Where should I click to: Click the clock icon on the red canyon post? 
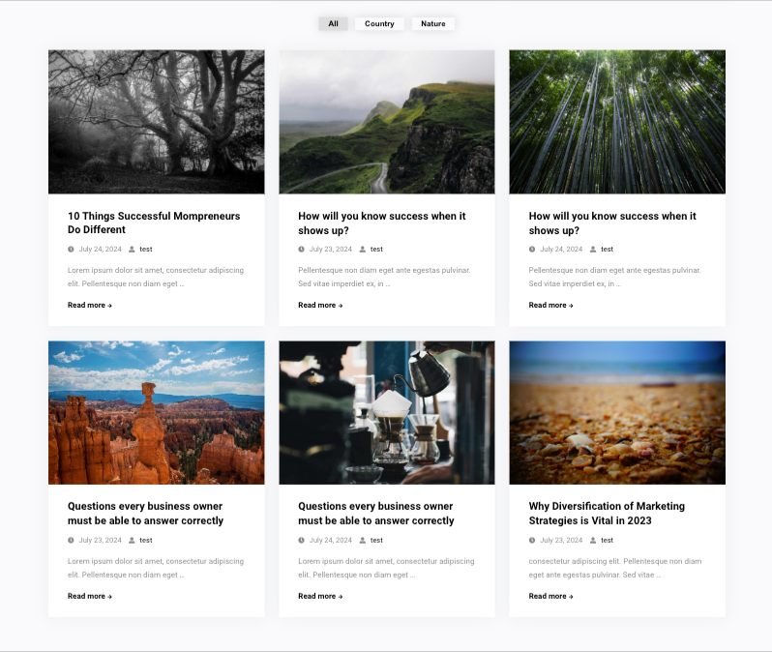[71, 540]
